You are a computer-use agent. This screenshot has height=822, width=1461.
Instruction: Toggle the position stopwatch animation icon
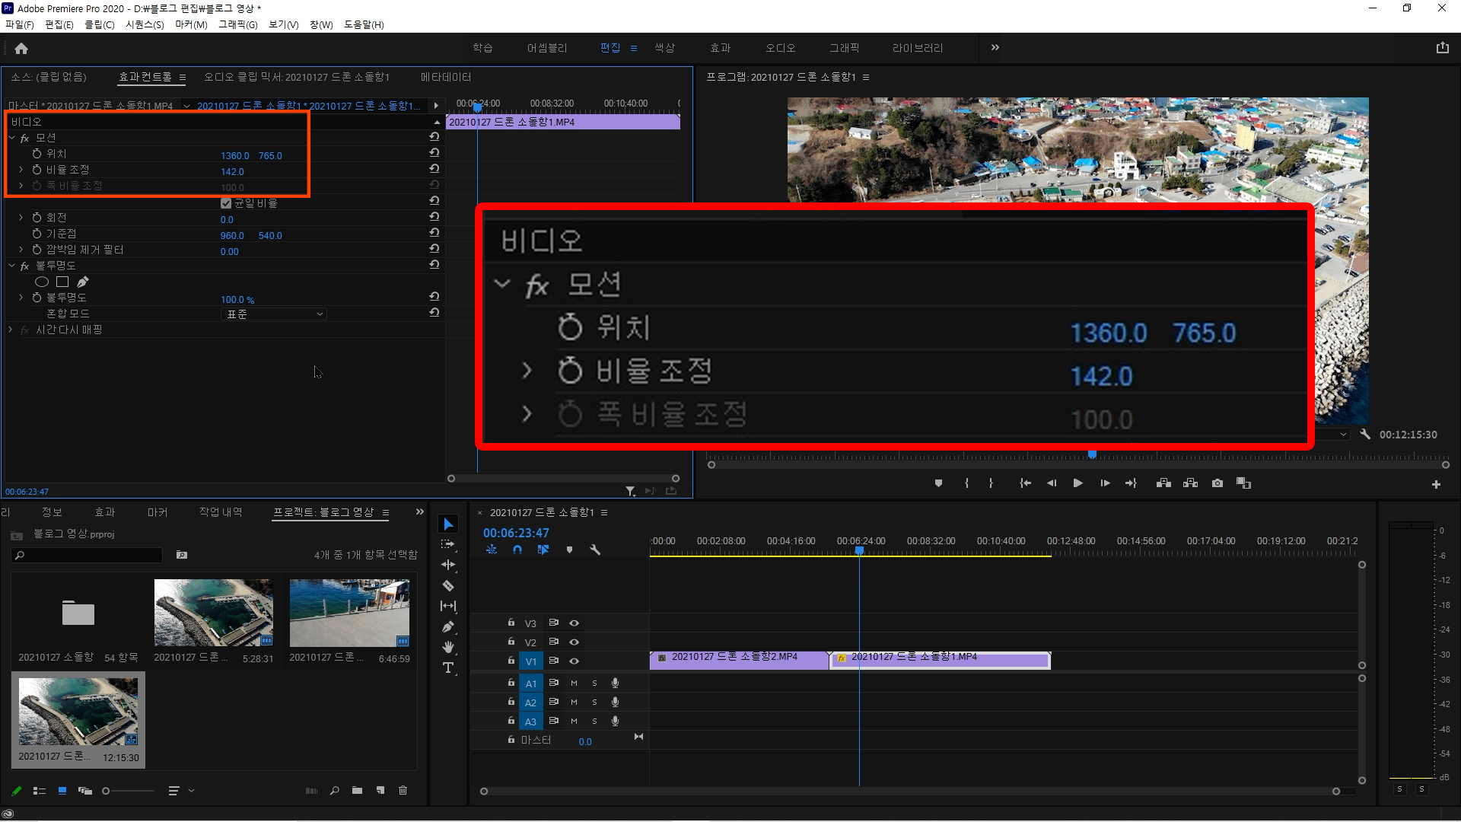pyautogui.click(x=37, y=154)
